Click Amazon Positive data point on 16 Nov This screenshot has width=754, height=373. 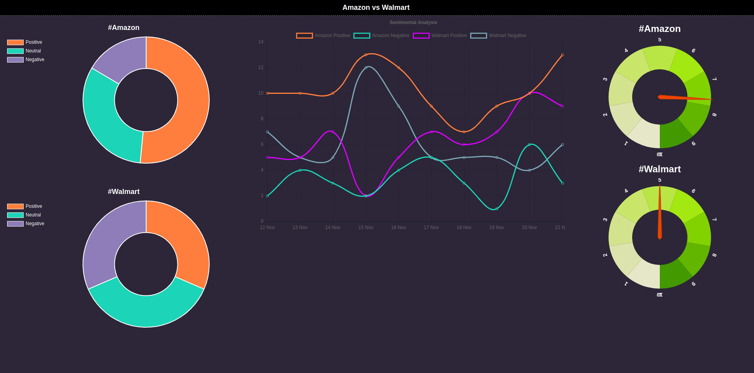398,68
